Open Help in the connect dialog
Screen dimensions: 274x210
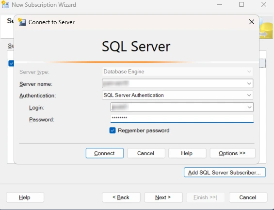(x=187, y=153)
